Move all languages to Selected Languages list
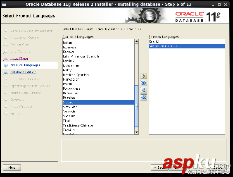233x177 pixels. (x=143, y=83)
